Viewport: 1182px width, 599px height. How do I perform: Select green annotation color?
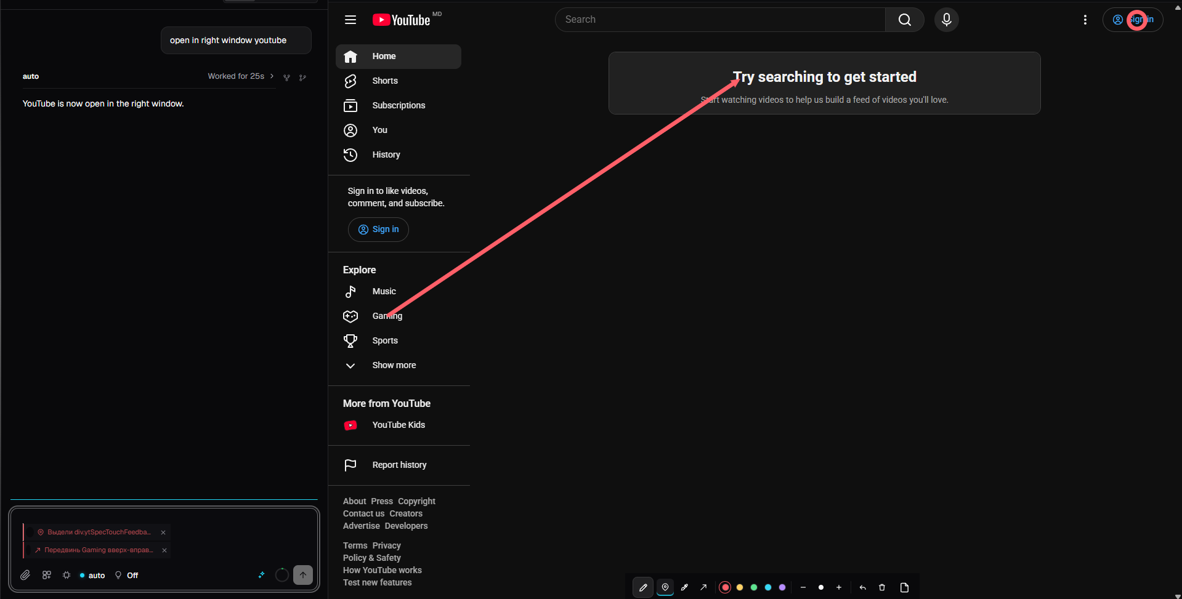point(754,587)
